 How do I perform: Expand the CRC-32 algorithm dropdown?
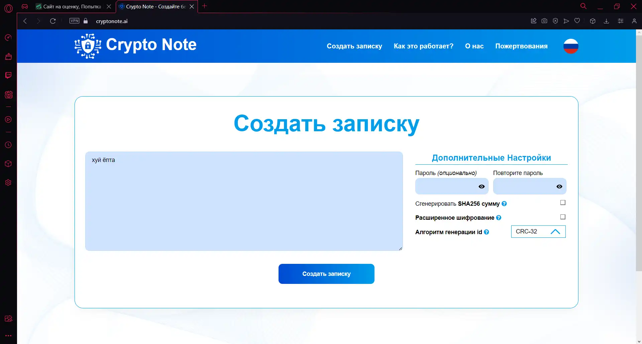(x=538, y=231)
